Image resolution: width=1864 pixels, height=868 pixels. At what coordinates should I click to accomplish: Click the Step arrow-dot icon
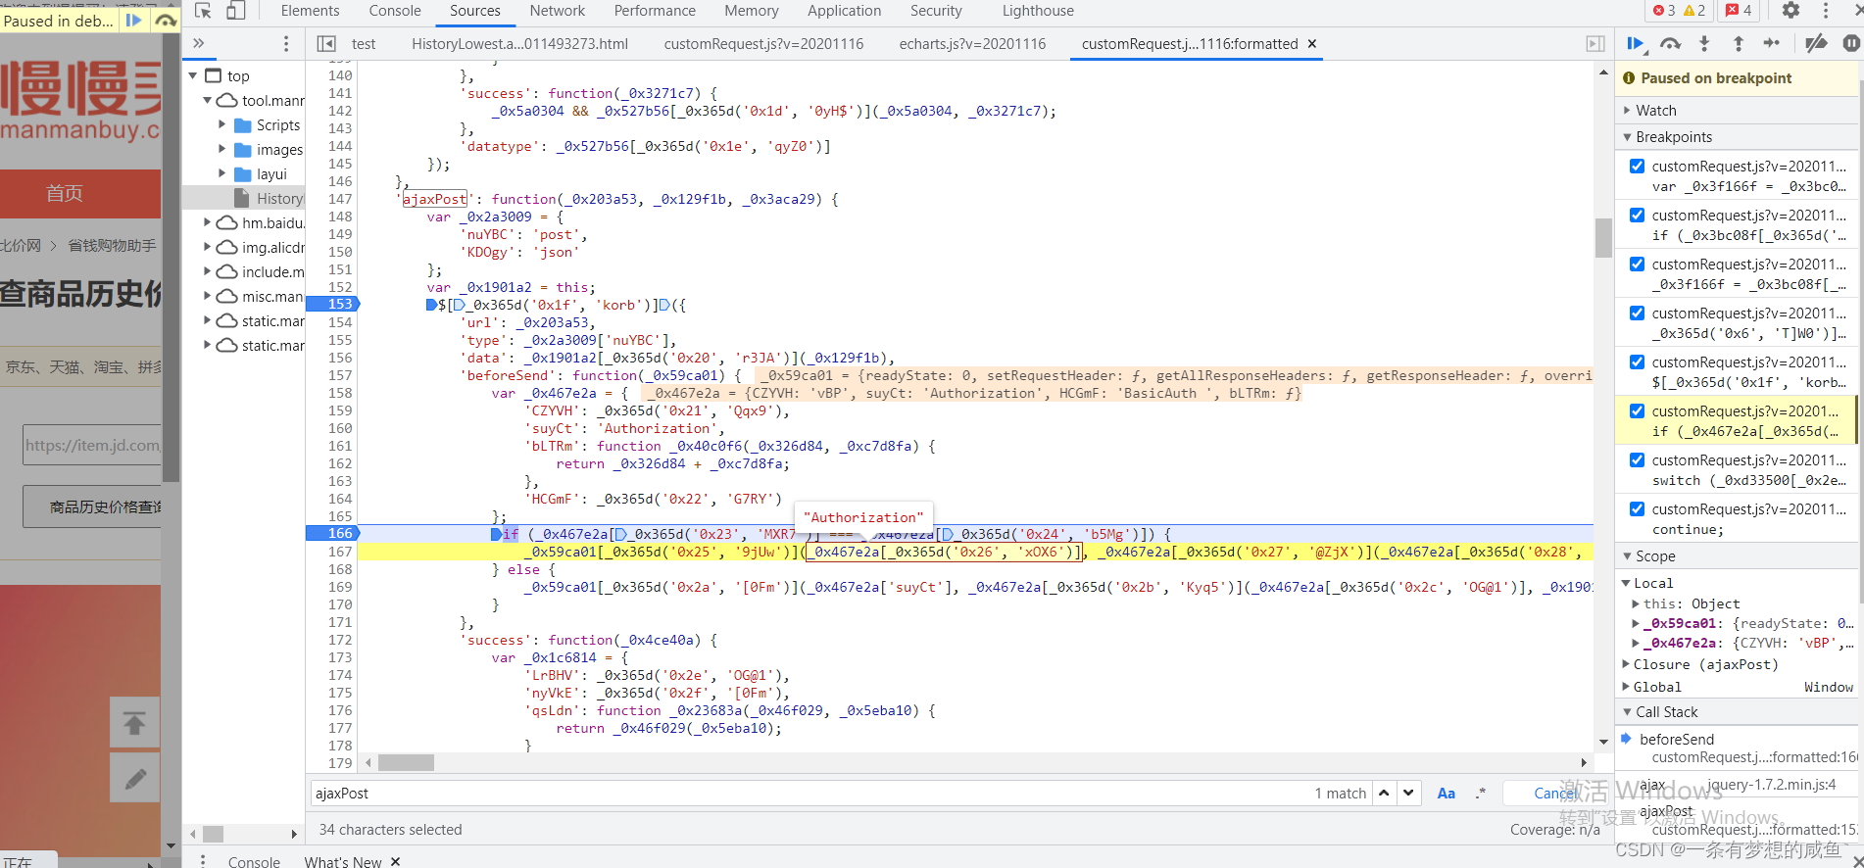[x=1771, y=43]
